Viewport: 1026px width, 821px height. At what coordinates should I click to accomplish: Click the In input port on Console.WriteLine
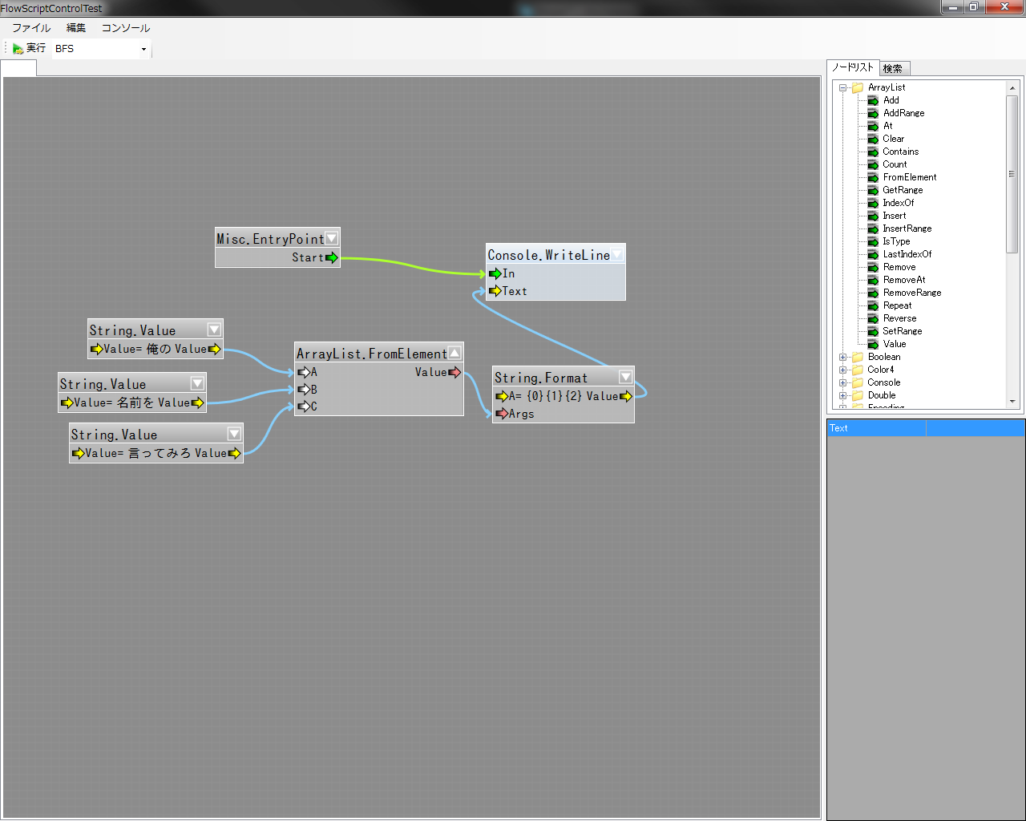coord(495,273)
